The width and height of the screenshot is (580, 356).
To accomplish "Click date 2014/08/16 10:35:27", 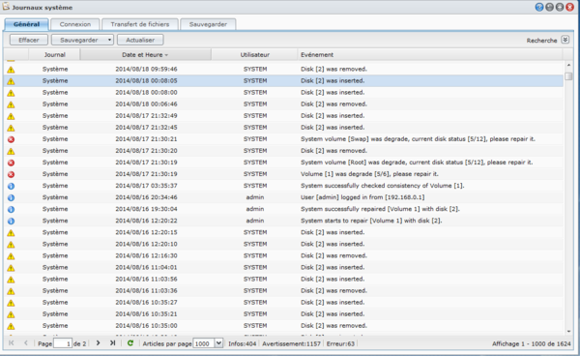I will [146, 303].
